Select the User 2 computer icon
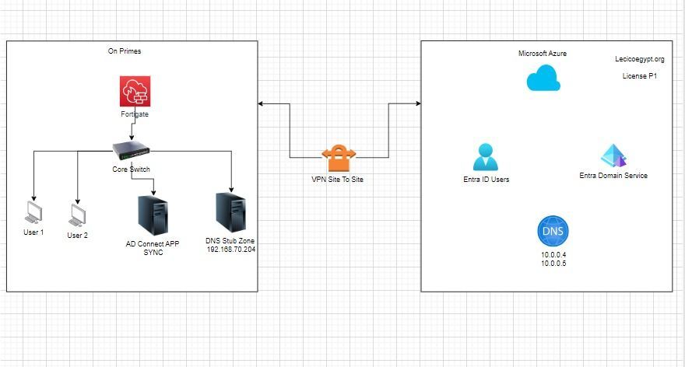The width and height of the screenshot is (685, 367). [77, 215]
